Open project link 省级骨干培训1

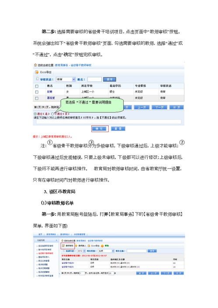pyautogui.click(x=68, y=267)
